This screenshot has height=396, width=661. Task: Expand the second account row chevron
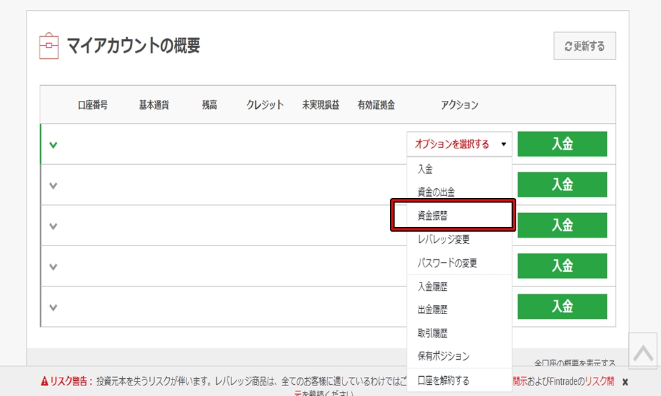point(53,185)
